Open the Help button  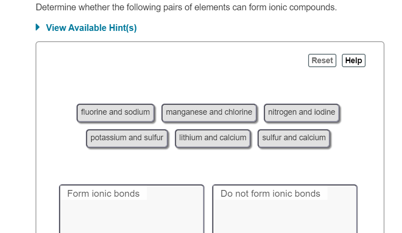point(353,60)
